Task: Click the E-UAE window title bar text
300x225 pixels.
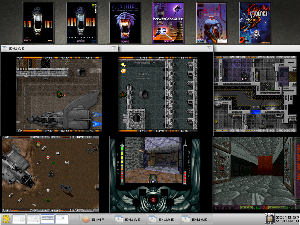Action: pos(17,49)
